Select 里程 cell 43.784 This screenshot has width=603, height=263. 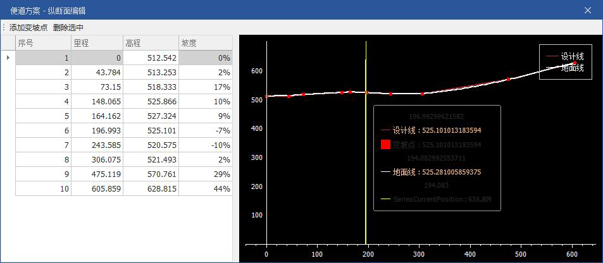click(x=97, y=73)
